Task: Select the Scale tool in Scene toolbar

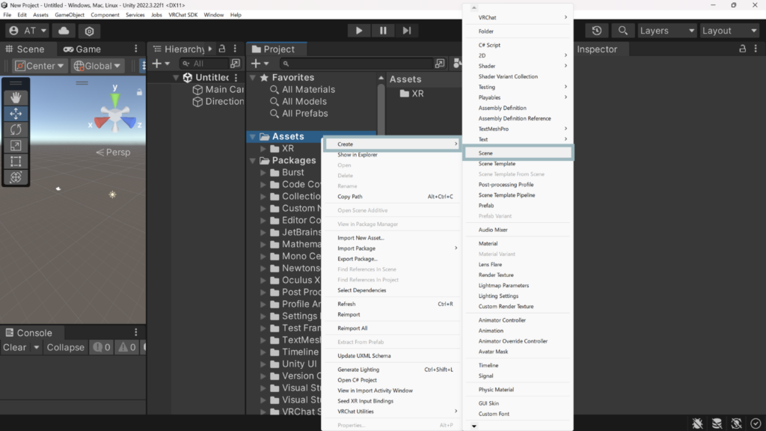Action: [16, 145]
